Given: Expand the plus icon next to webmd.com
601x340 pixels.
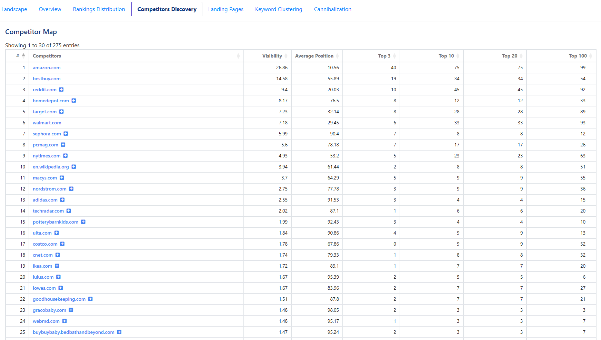Looking at the screenshot, I should (64, 321).
